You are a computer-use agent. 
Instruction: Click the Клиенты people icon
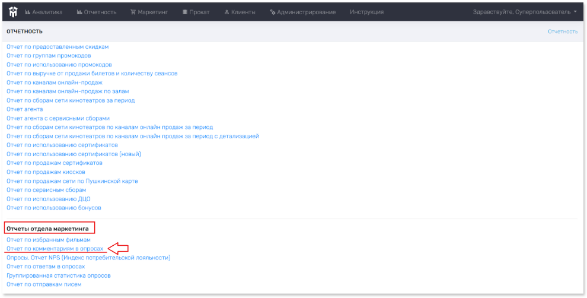(227, 12)
